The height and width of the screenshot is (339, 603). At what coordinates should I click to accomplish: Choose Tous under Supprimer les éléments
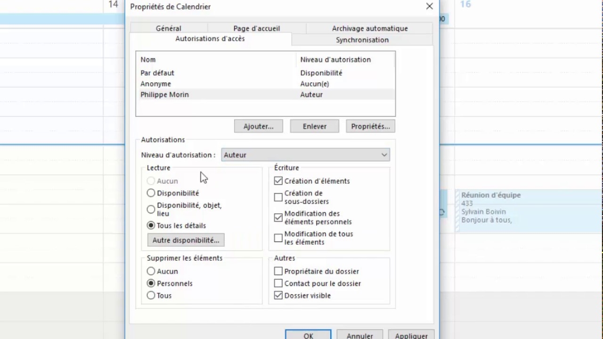151,295
